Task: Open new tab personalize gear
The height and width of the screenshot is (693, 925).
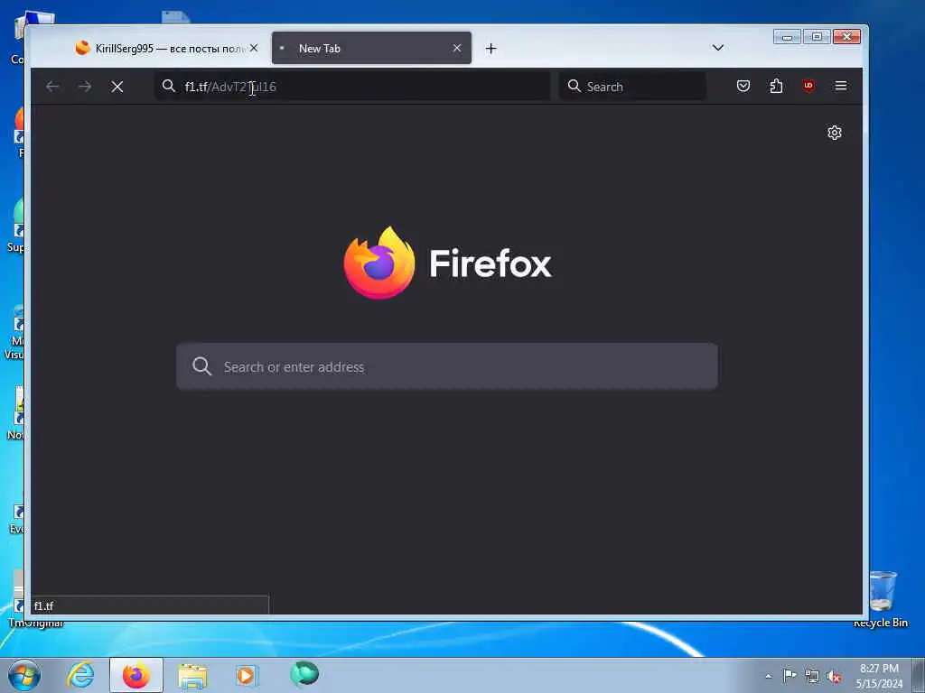Action: (x=834, y=133)
